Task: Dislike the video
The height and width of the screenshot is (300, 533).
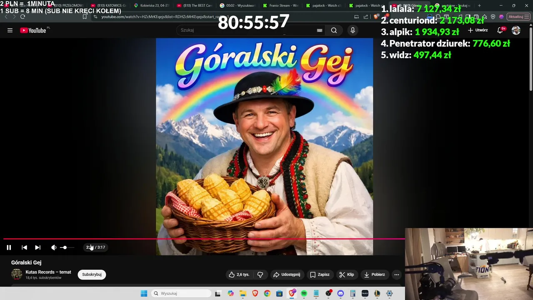Action: pyautogui.click(x=260, y=275)
